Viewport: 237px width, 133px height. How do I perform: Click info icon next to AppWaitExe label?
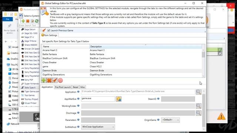78,99
